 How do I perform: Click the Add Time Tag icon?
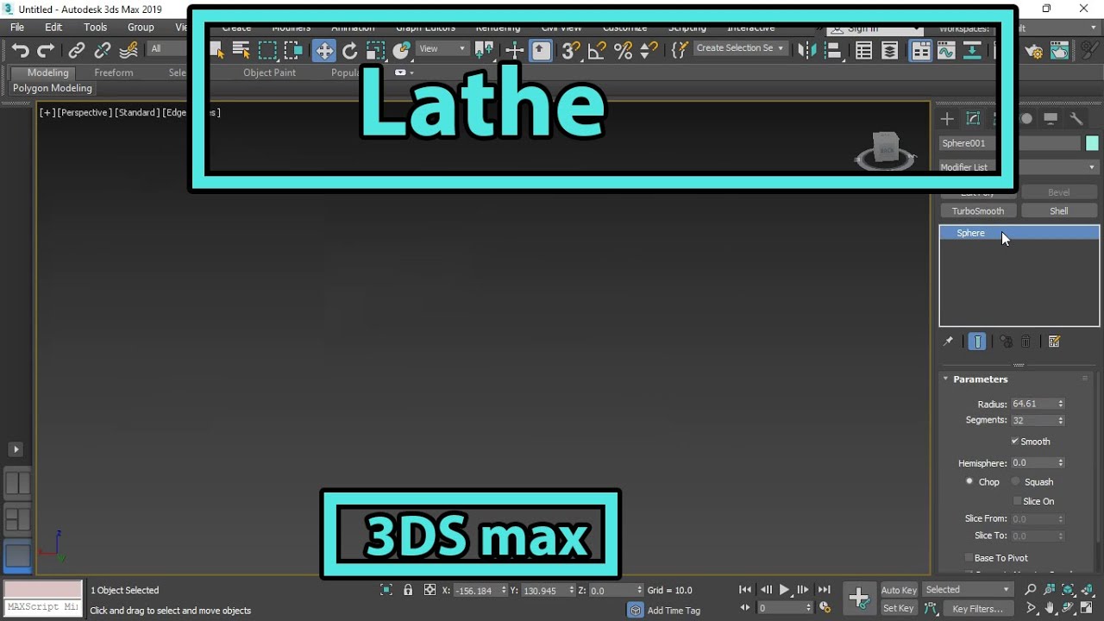pyautogui.click(x=636, y=610)
